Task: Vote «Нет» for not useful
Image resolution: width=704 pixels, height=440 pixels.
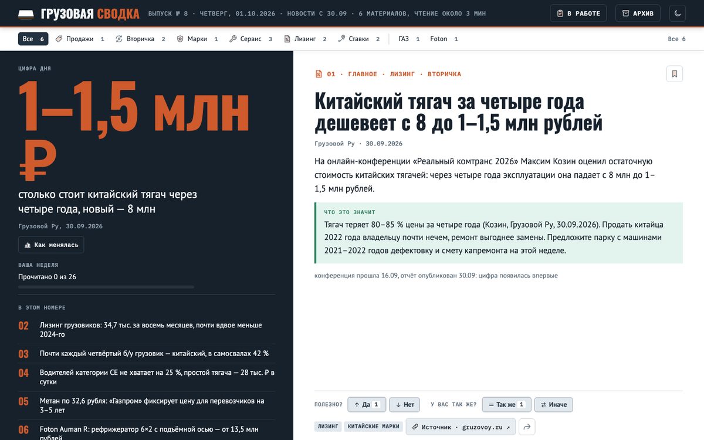Action: (x=405, y=405)
